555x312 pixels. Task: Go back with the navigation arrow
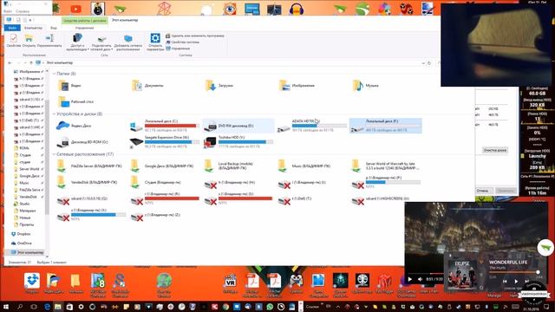(10, 63)
